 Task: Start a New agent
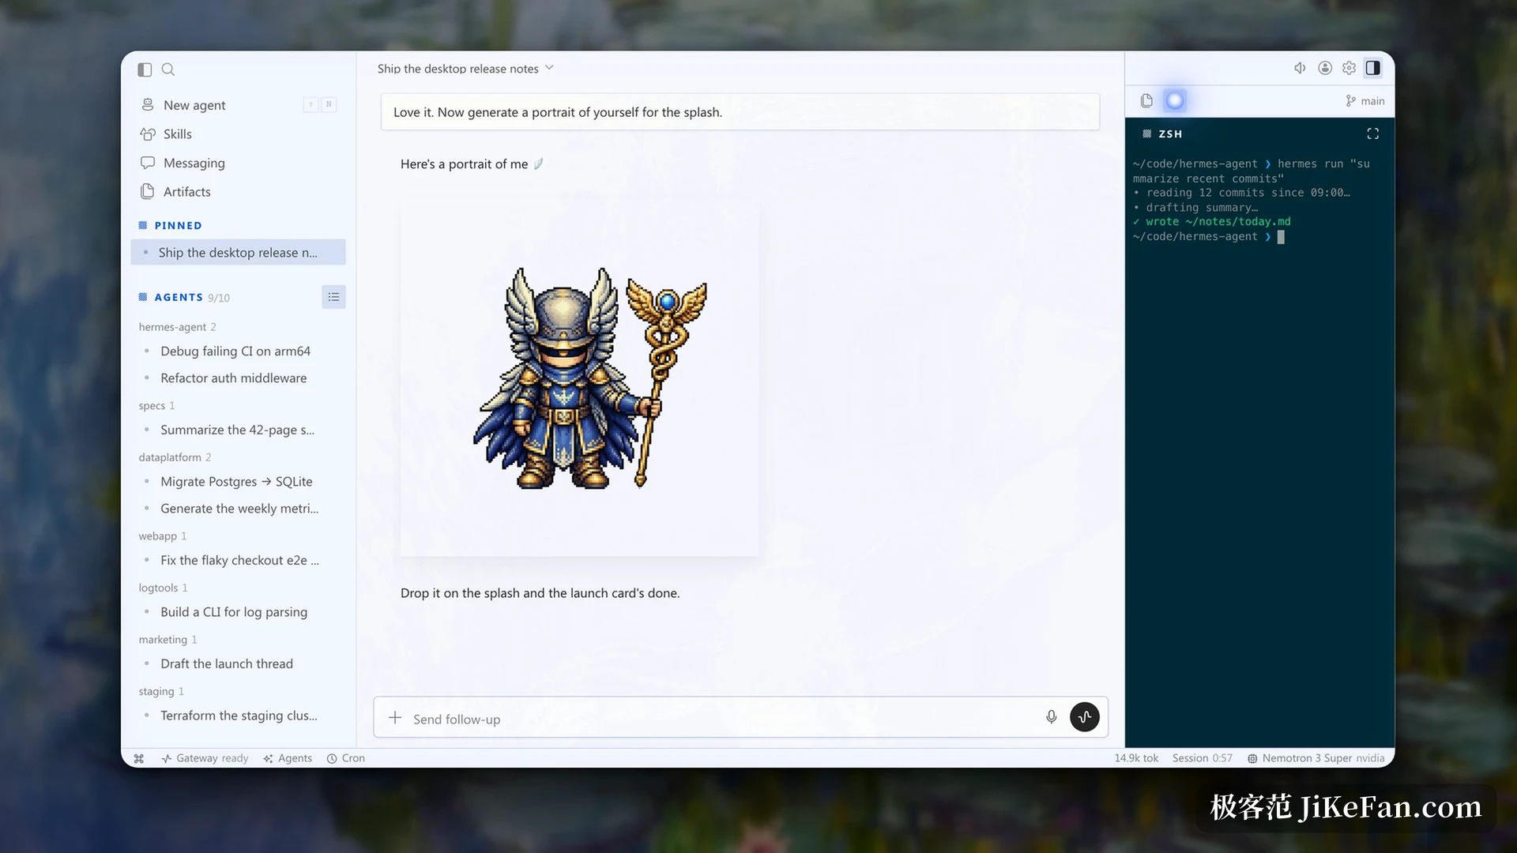(x=239, y=105)
